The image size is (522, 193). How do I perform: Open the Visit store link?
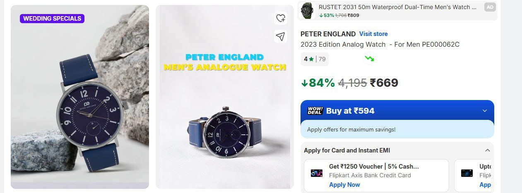(373, 34)
